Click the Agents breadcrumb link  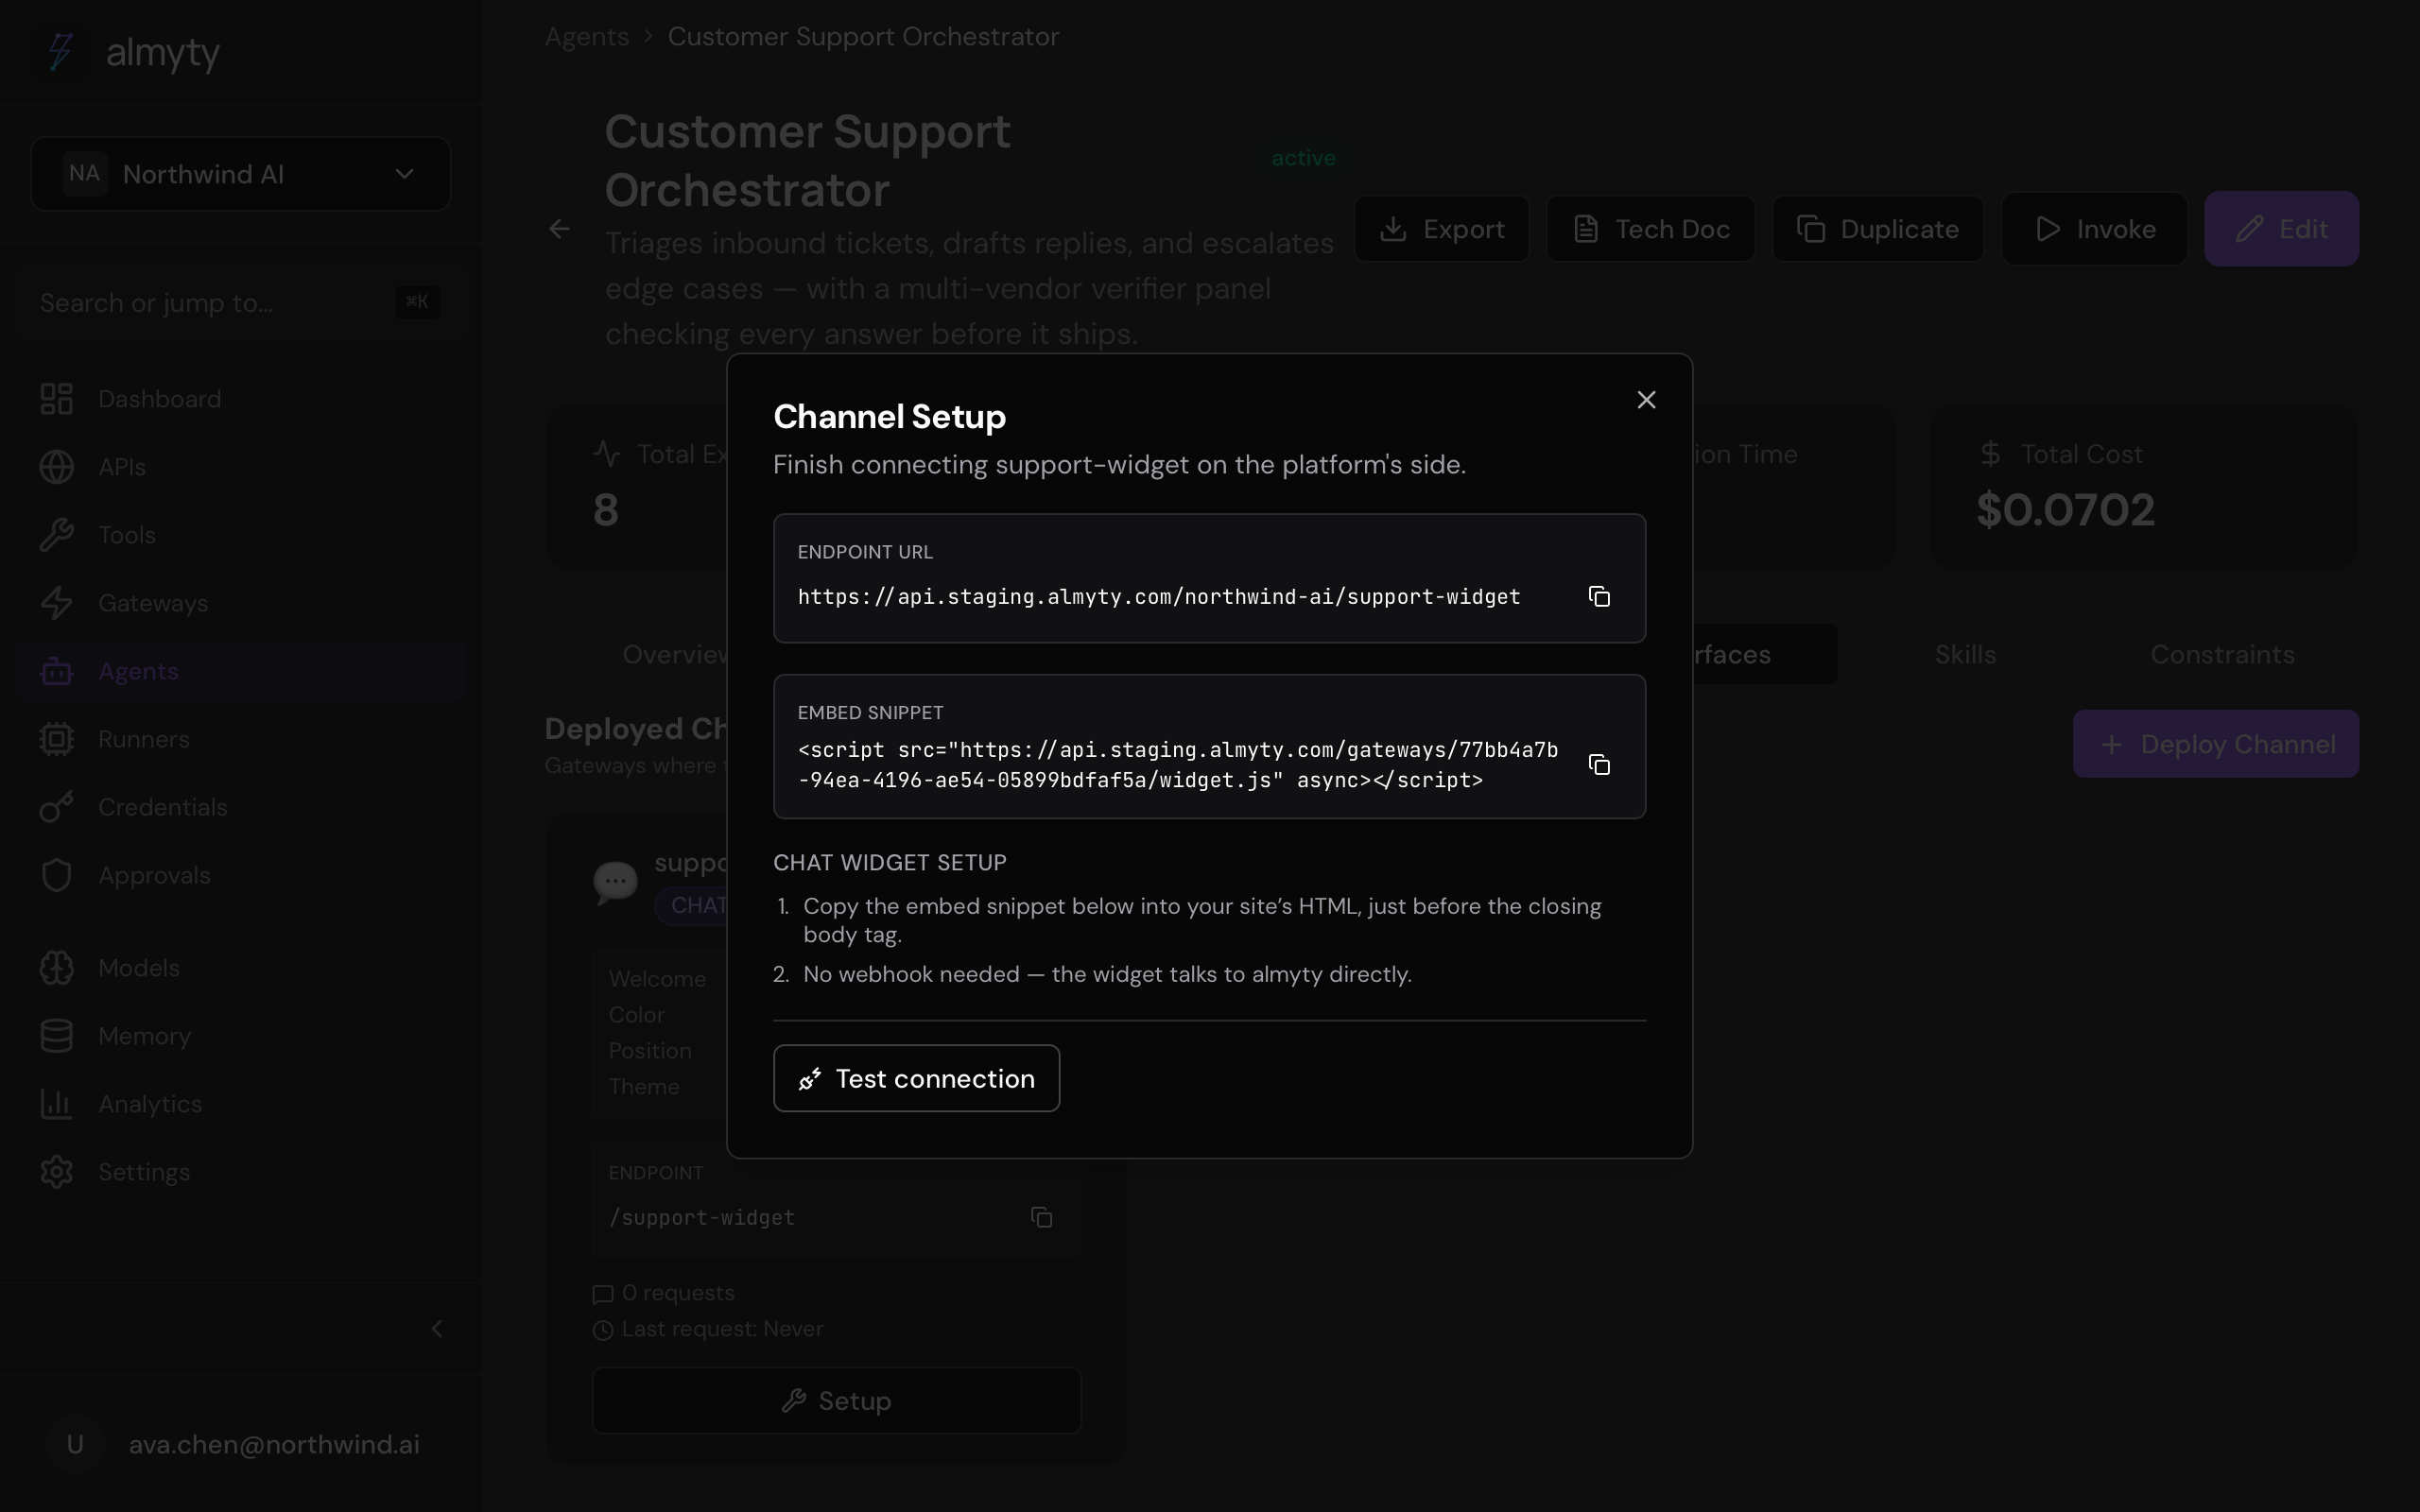tap(587, 37)
